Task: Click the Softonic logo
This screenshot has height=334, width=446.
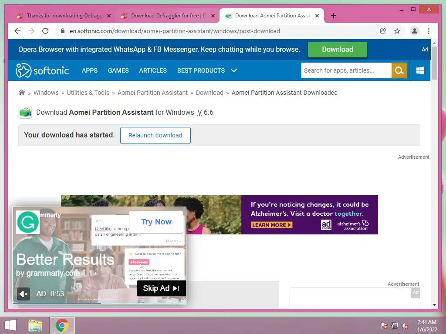Action: click(42, 70)
